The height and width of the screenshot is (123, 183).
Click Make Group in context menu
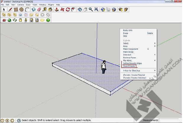pos(128,52)
